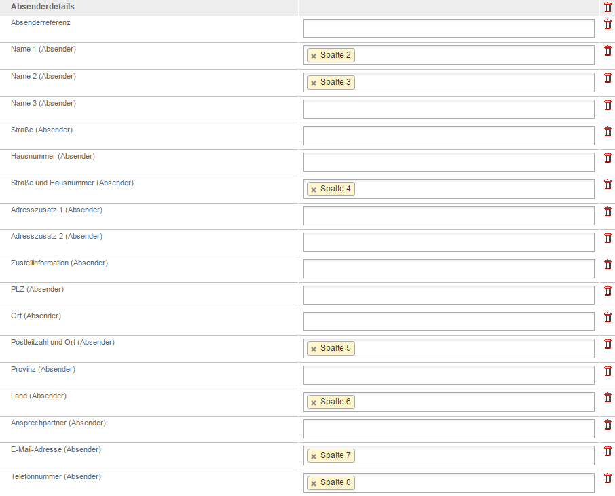Image resolution: width=615 pixels, height=496 pixels.
Task: Delete mapping for Zustellinformation (Absender) row
Action: tap(608, 264)
